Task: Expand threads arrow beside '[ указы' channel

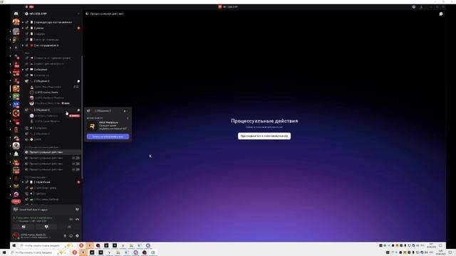Action: pos(23,28)
